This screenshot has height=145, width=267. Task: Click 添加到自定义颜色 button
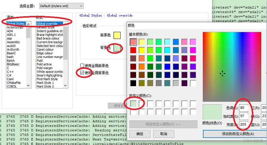click(x=235, y=134)
